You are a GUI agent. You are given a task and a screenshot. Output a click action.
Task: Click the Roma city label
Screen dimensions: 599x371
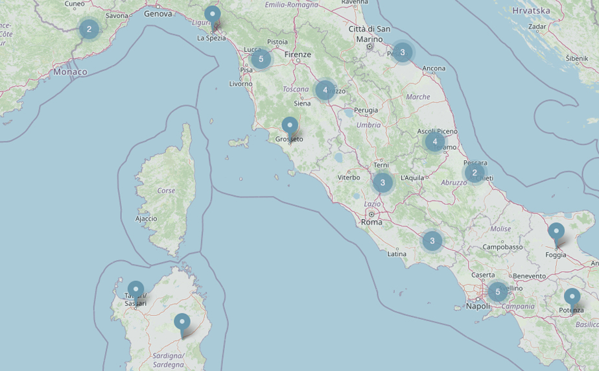(371, 222)
